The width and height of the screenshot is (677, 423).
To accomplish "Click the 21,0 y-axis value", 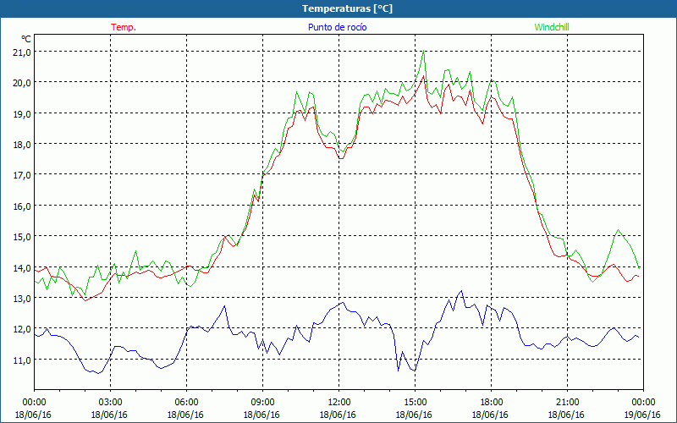I will (23, 52).
